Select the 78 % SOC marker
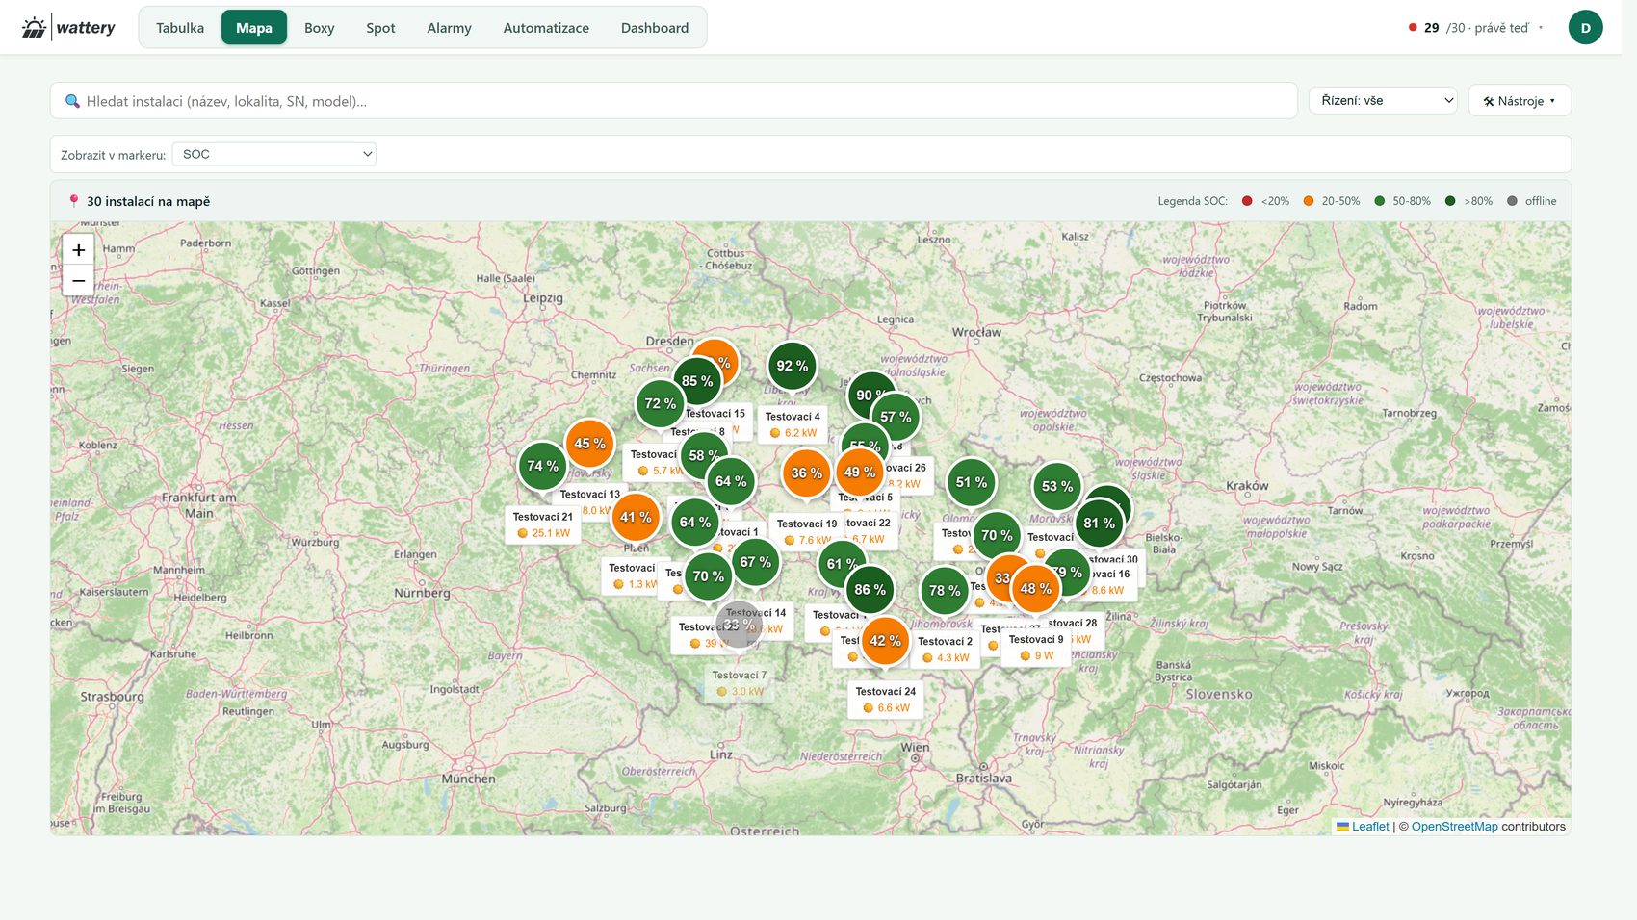The image size is (1637, 920). tap(945, 591)
